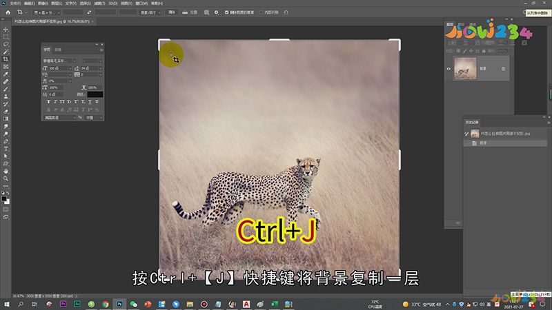The width and height of the screenshot is (552, 310).
Task: Select the Magic Wand tool
Action: (6, 52)
